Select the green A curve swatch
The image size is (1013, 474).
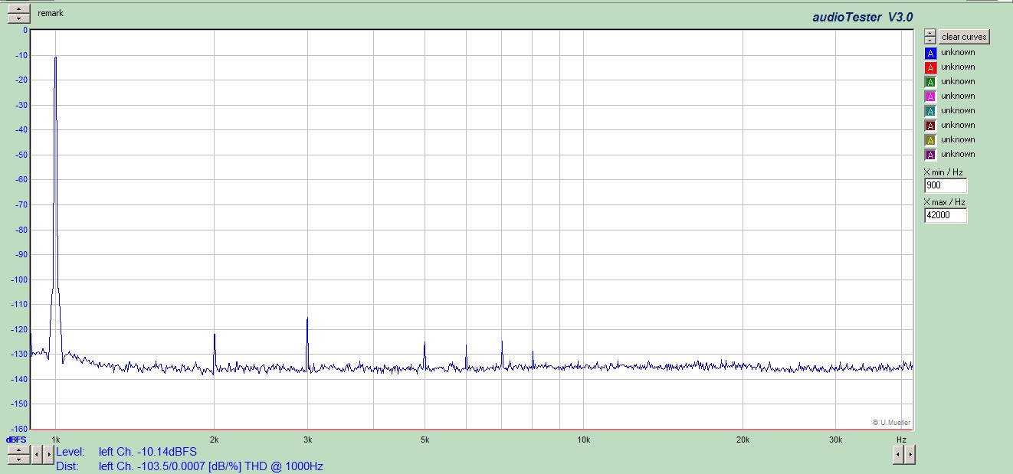[x=930, y=82]
